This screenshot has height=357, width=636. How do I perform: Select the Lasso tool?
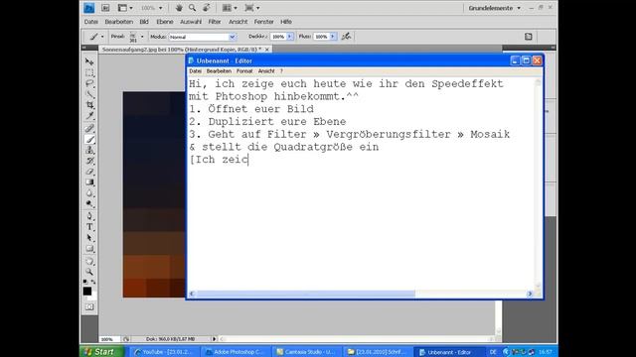pos(89,83)
